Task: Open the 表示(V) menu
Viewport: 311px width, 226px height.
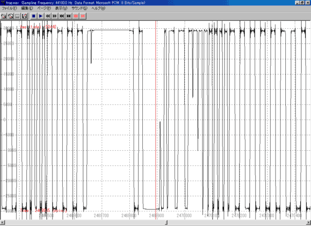Action: click(x=61, y=9)
